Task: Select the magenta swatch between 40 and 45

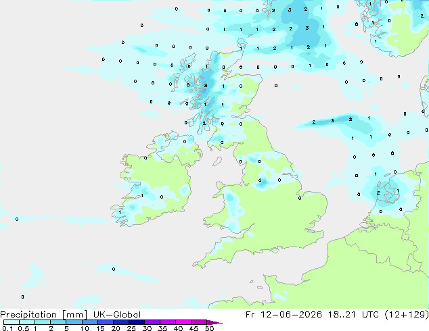Action: [183, 322]
